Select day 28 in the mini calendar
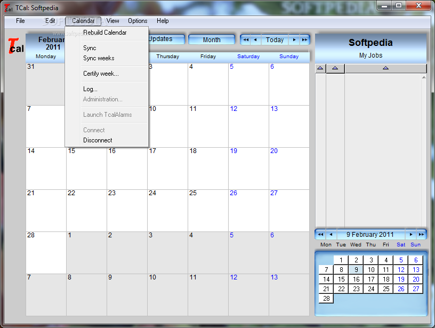 click(326, 298)
